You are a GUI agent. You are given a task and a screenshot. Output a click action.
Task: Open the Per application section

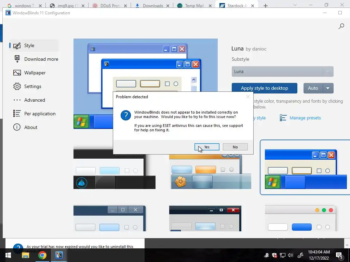(x=34, y=114)
